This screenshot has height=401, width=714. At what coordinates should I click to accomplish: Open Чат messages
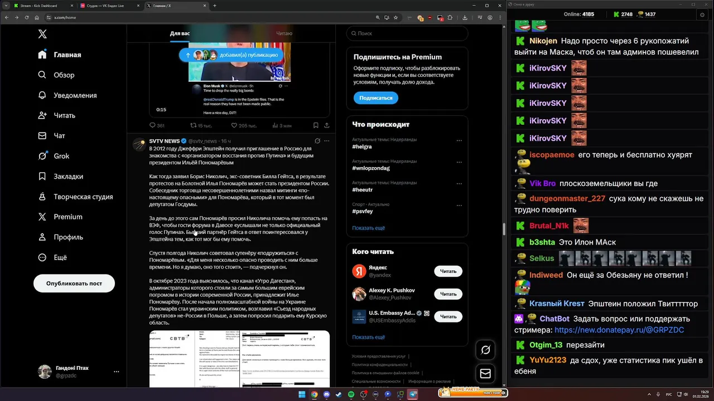[x=52, y=135]
